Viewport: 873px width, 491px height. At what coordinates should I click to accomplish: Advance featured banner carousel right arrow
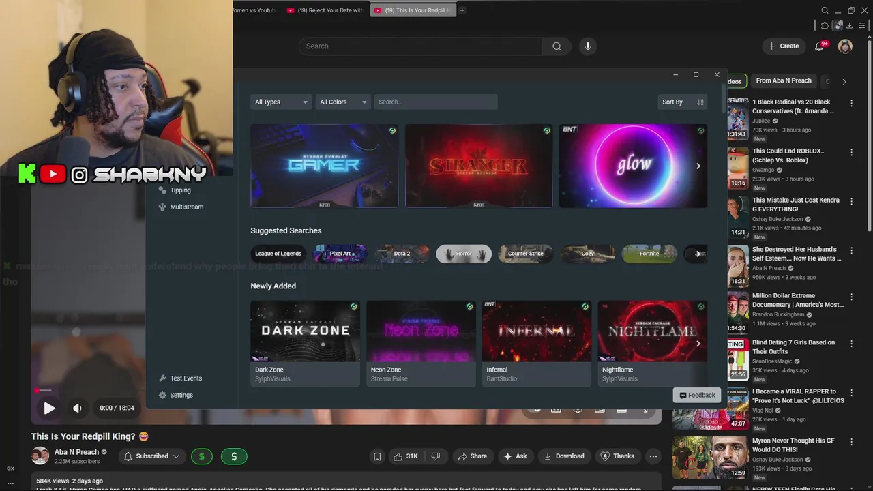pos(698,166)
